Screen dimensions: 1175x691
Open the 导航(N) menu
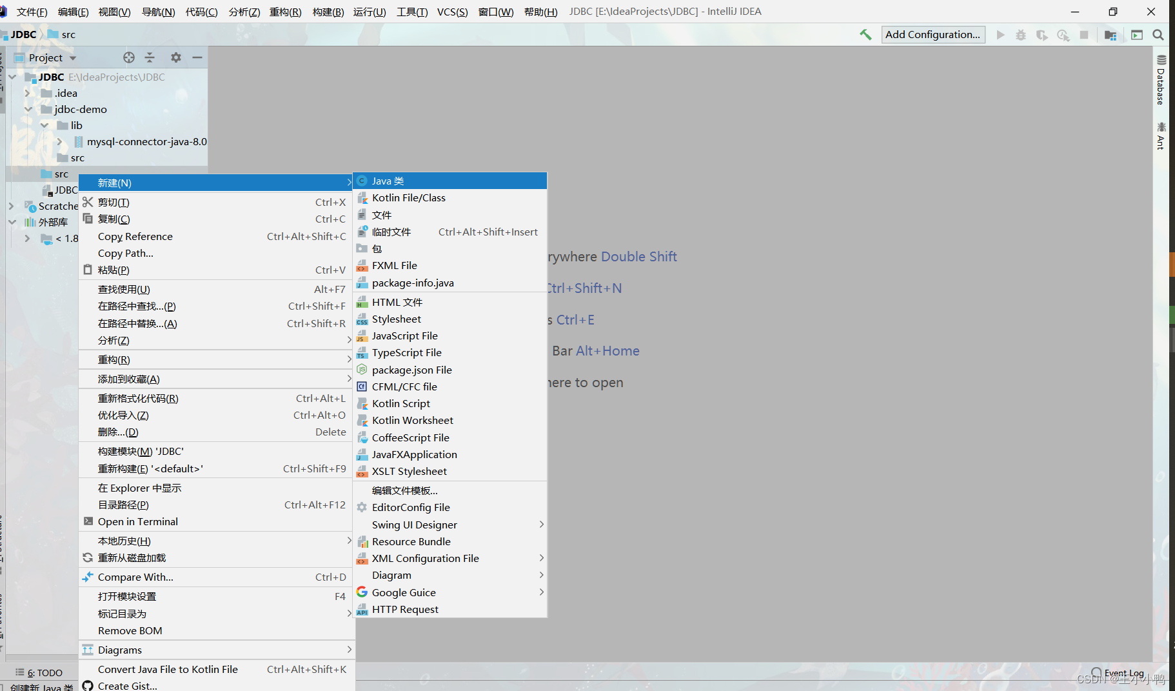[x=158, y=12]
